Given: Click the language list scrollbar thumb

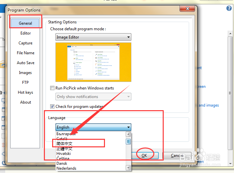Looking at the screenshot, I should pos(128,141).
